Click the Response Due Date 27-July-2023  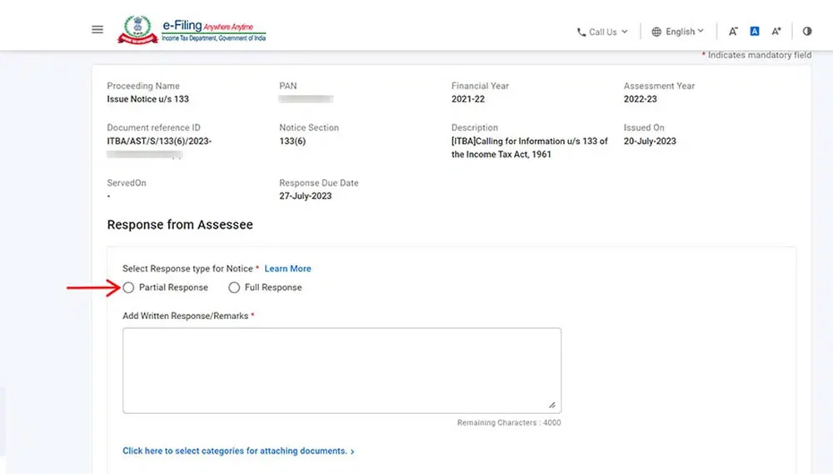306,196
